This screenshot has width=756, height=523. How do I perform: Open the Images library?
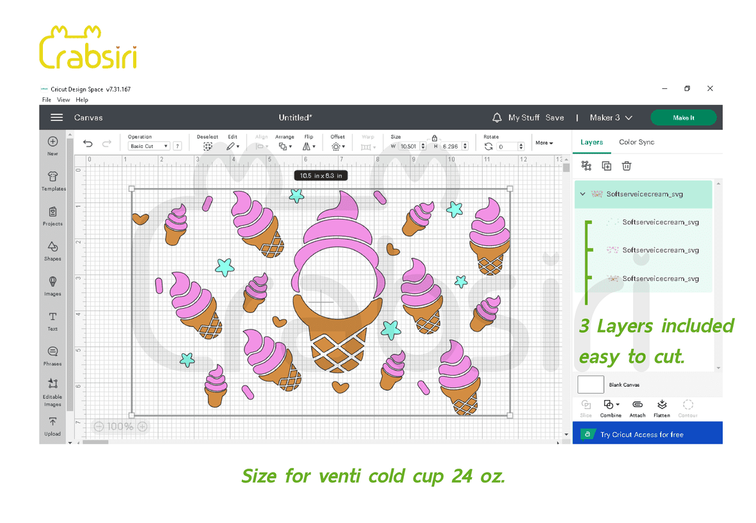tap(52, 285)
